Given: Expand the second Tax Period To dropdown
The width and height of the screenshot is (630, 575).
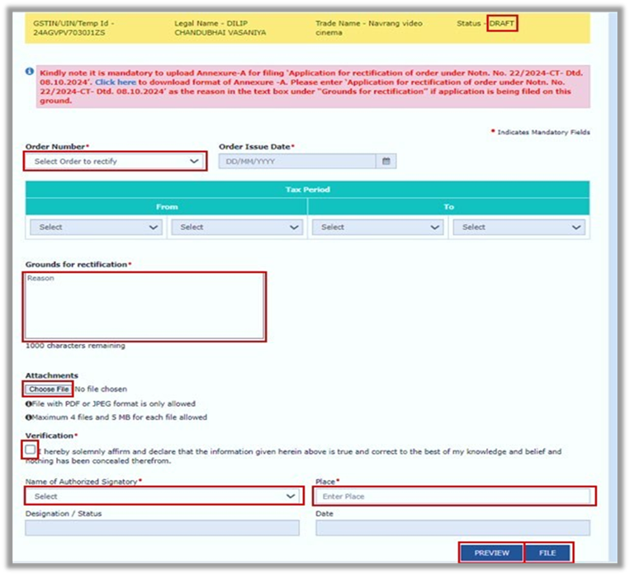Looking at the screenshot, I should 519,227.
